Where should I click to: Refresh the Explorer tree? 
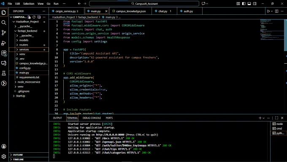coord(34,17)
